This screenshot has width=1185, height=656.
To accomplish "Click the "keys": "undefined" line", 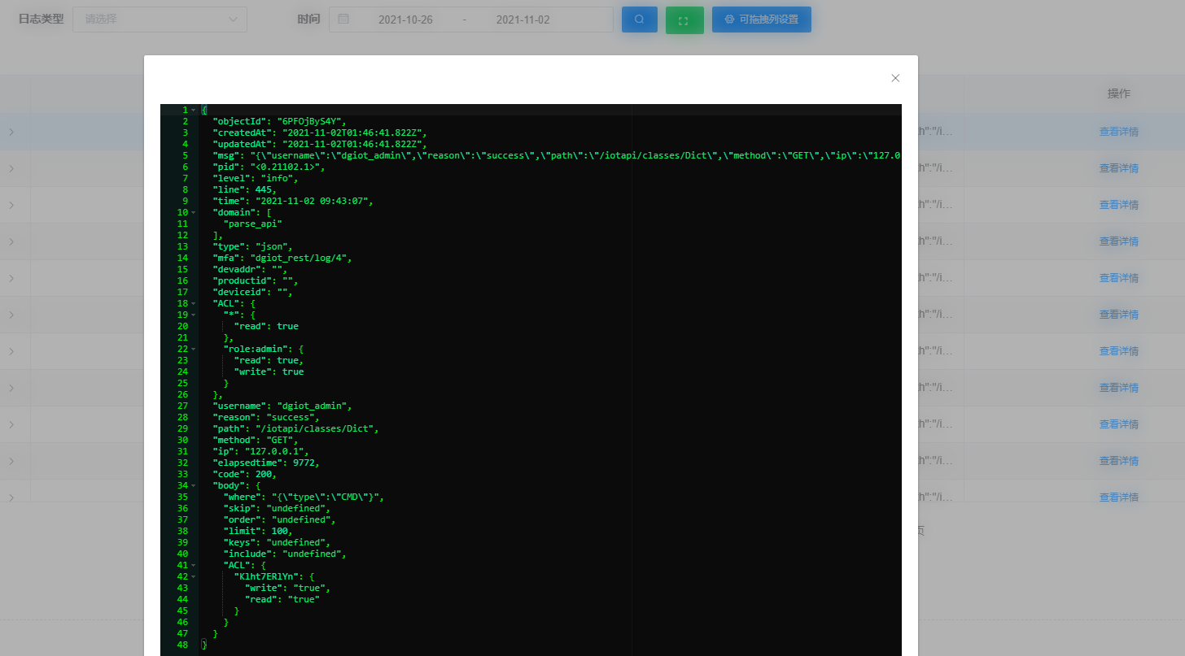I will (x=277, y=542).
